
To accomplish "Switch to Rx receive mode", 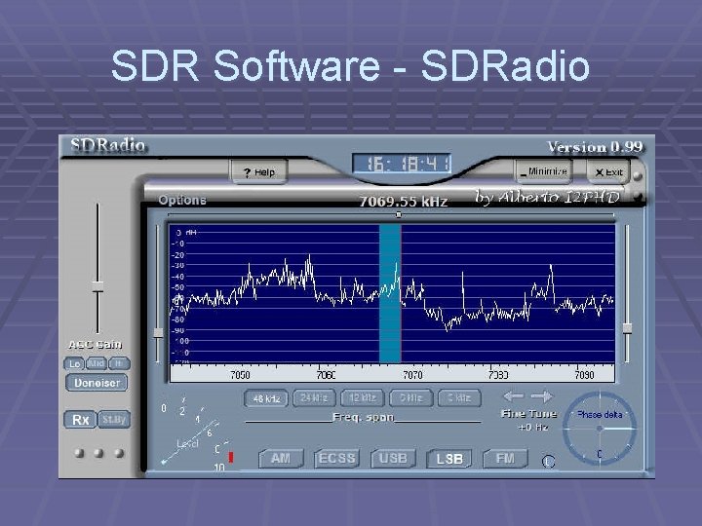I will tap(80, 420).
